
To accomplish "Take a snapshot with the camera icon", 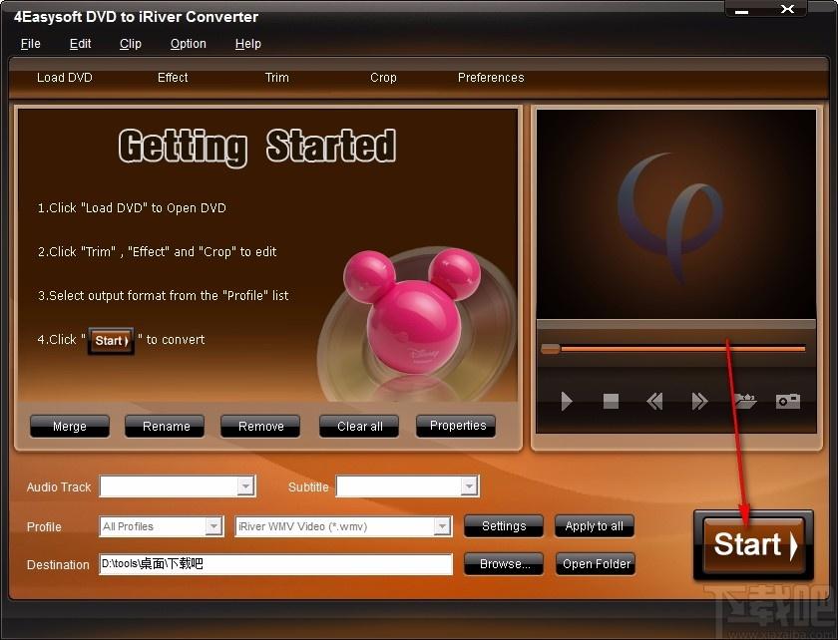I will 788,401.
